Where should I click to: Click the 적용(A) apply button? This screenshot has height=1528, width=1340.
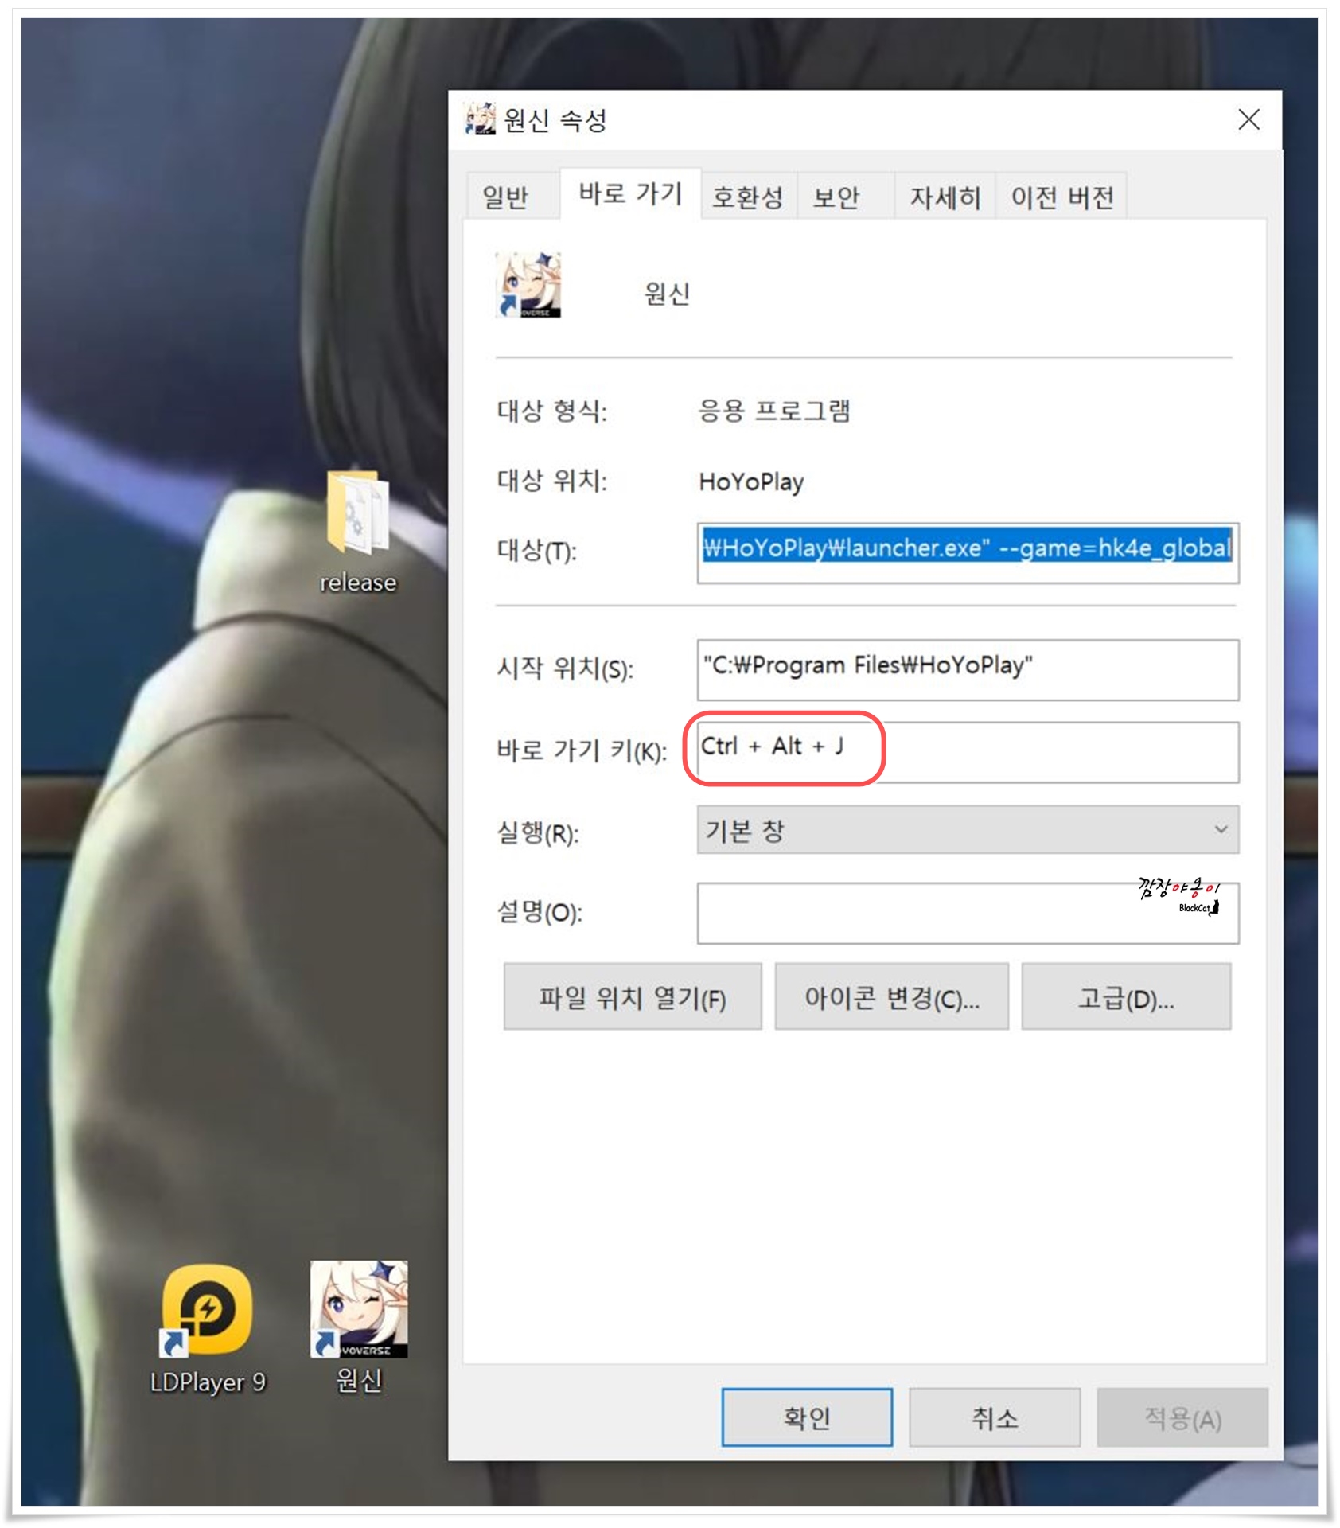point(1182,1417)
